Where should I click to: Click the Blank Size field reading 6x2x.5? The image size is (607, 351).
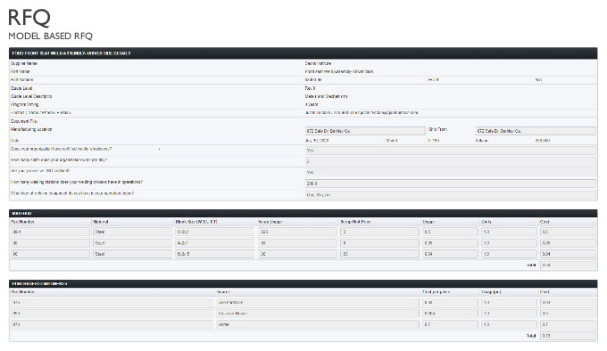pyautogui.click(x=214, y=254)
